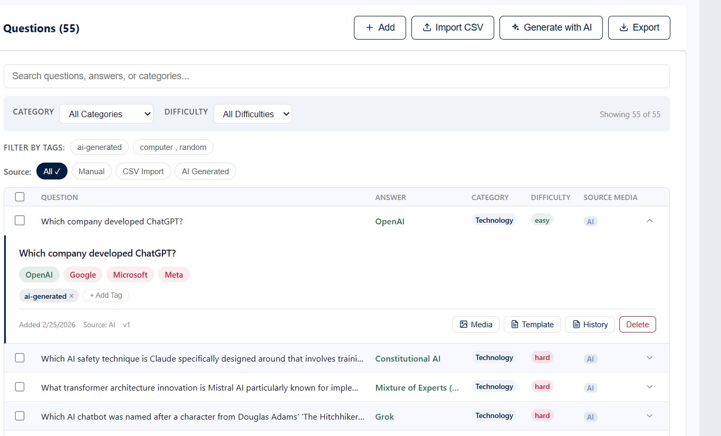Open the All Categories dropdown
This screenshot has height=436, width=721.
106,113
